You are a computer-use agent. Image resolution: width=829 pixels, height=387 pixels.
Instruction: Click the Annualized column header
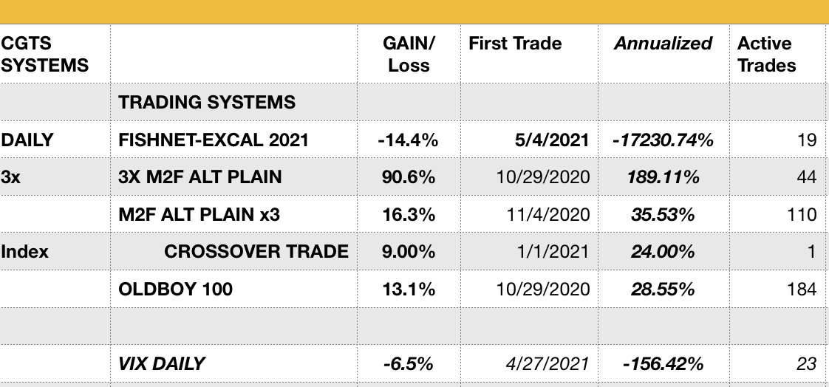click(663, 44)
